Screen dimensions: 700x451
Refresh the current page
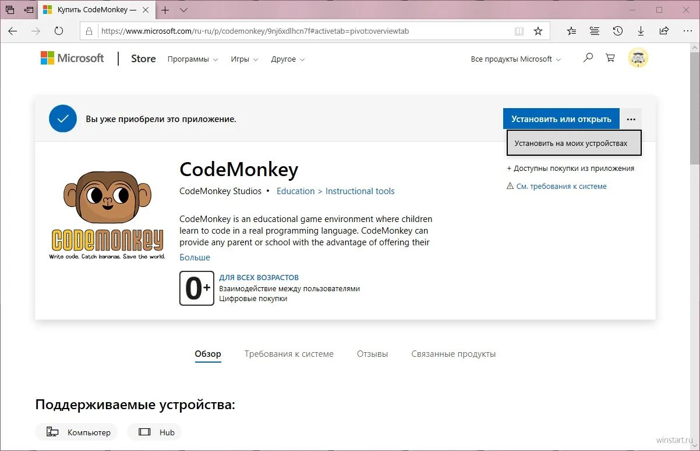pos(58,31)
